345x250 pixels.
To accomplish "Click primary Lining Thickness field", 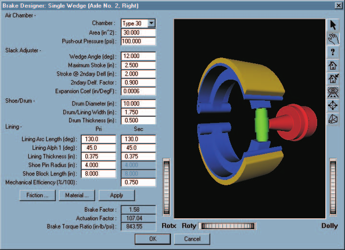I will tap(98, 156).
